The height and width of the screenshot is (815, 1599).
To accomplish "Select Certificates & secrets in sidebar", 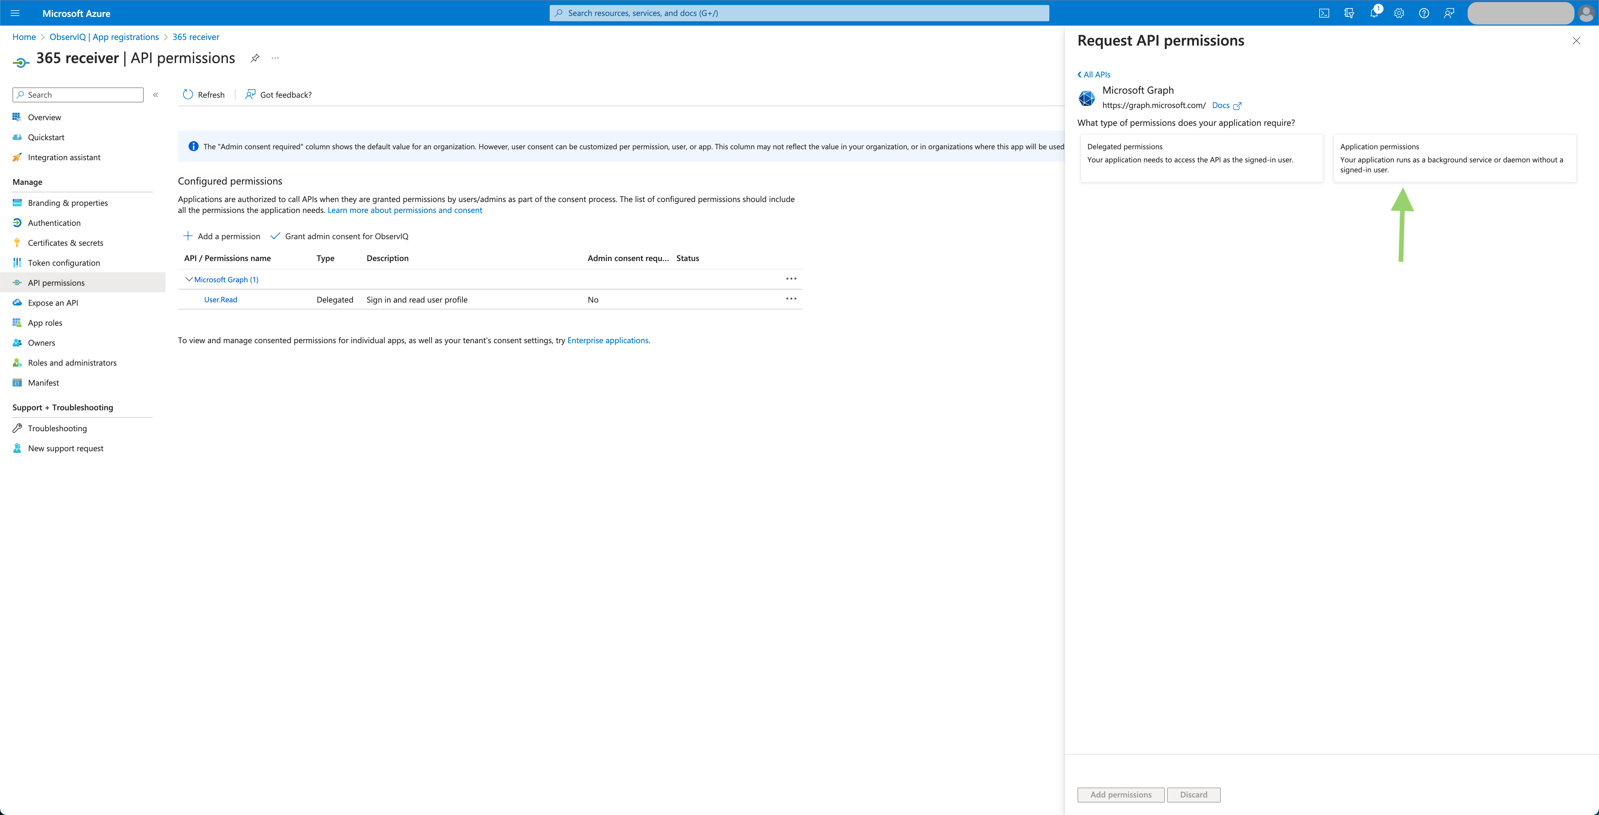I will 66,242.
